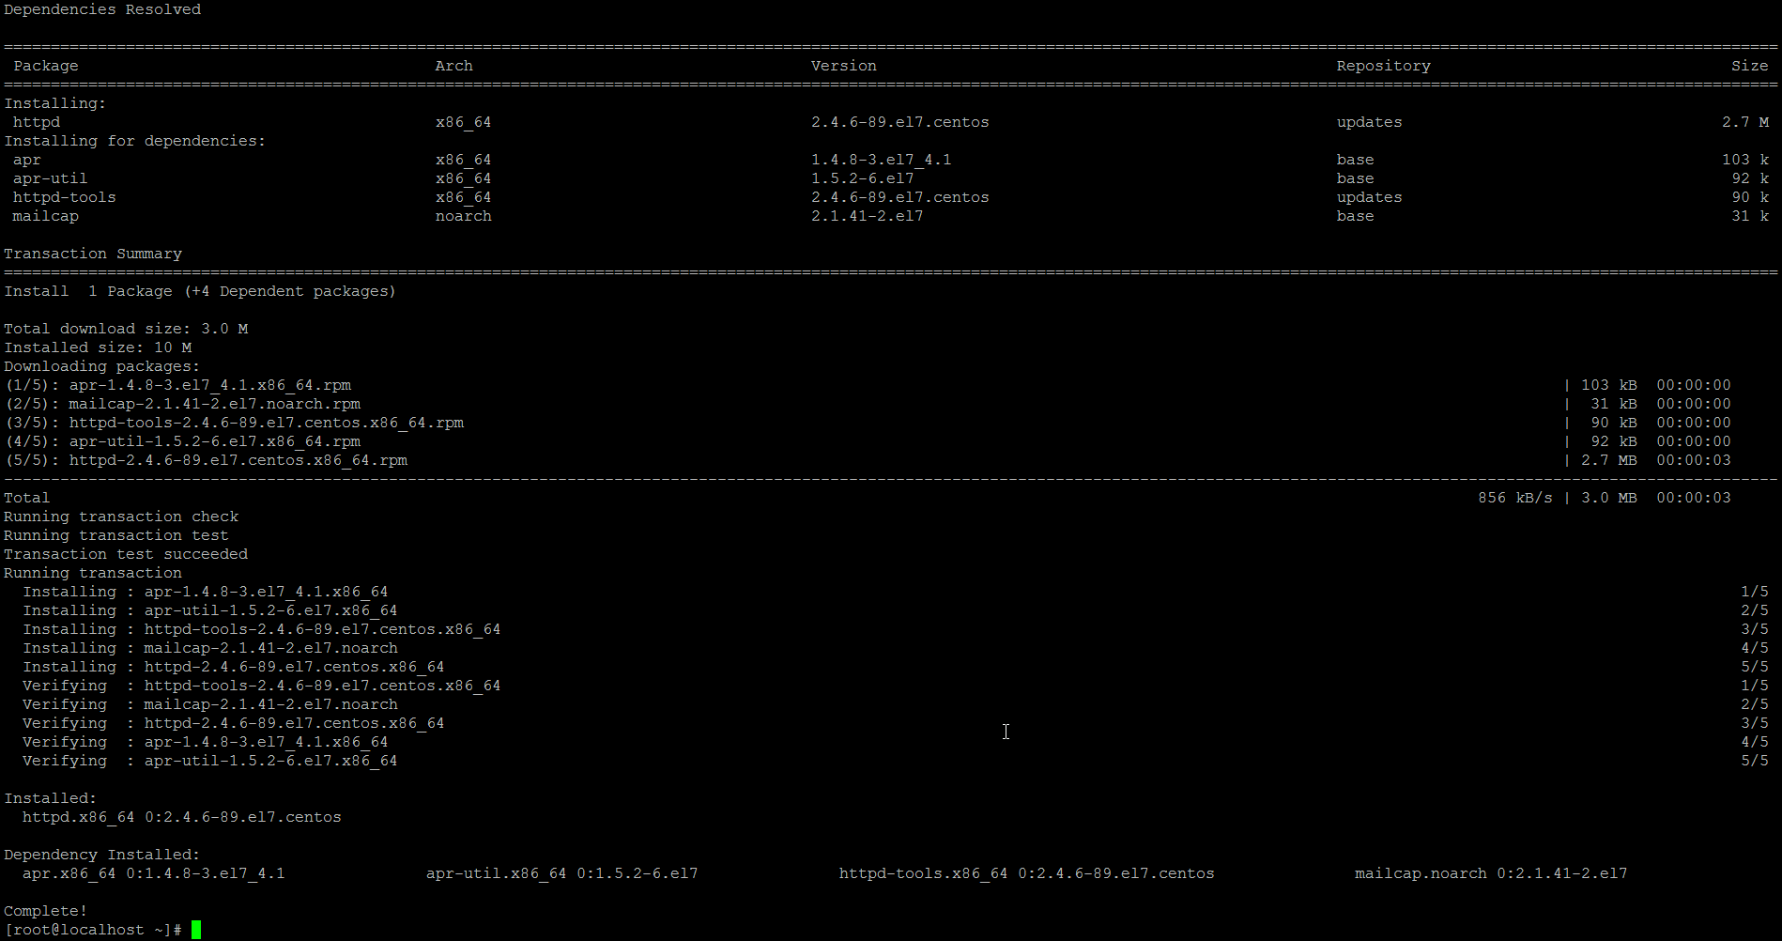Click the Dependency Installed heading

pyautogui.click(x=101, y=854)
